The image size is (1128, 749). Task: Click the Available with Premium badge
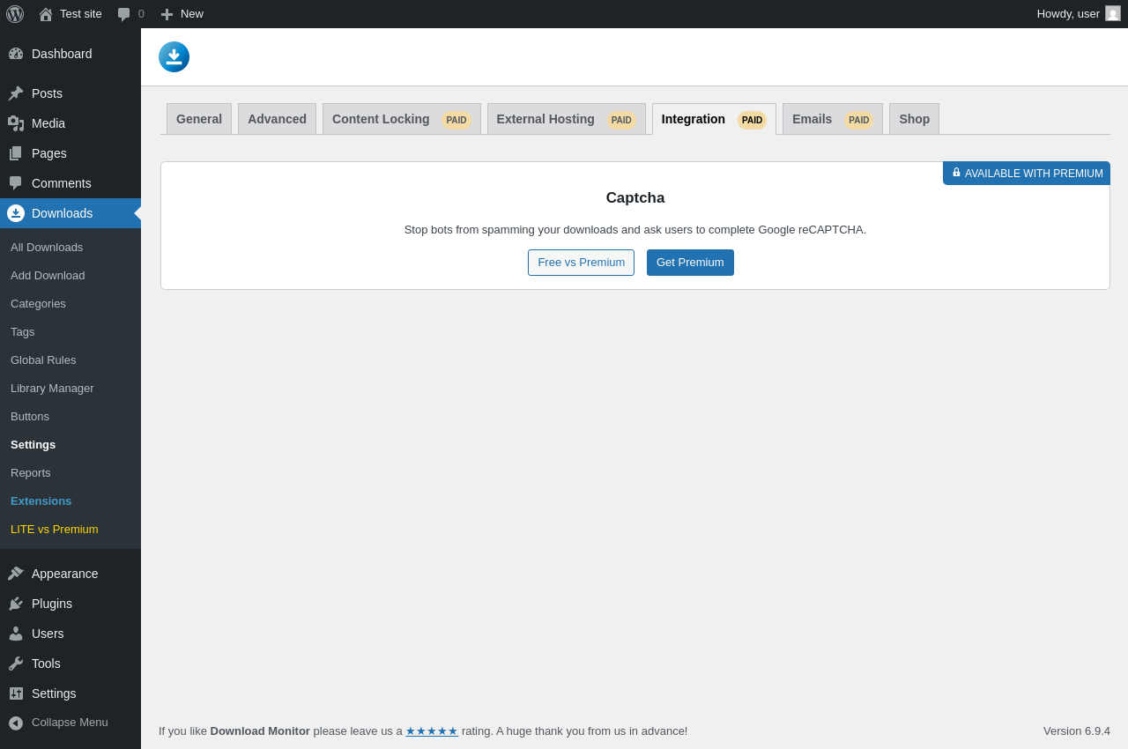click(1027, 174)
